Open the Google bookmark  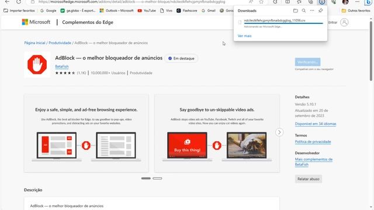48,10
